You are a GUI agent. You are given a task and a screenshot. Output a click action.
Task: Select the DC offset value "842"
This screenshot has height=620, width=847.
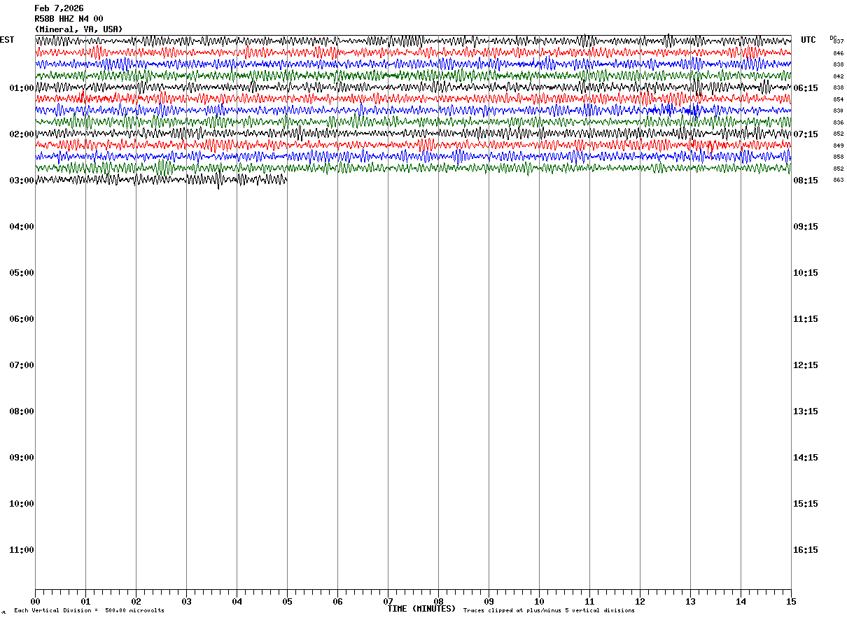pyautogui.click(x=839, y=76)
